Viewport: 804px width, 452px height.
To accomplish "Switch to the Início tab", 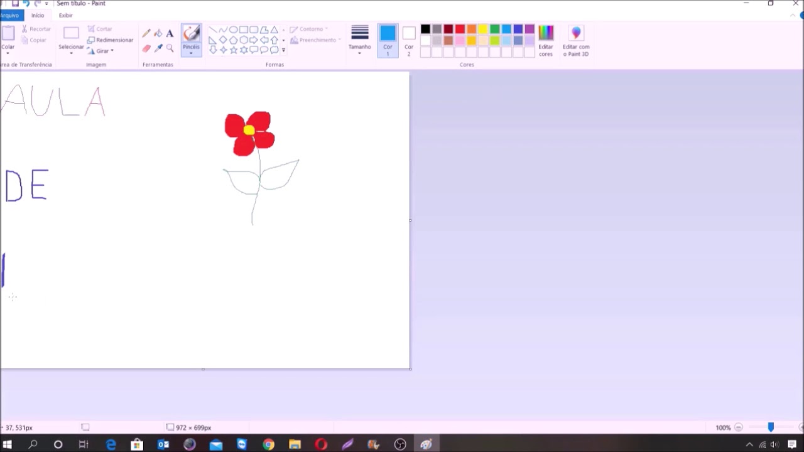I will click(38, 15).
